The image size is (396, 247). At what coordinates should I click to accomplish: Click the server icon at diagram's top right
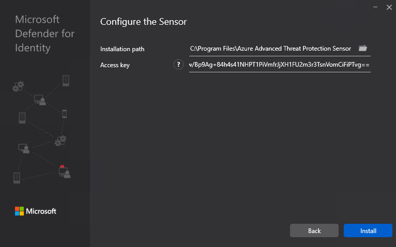click(66, 81)
